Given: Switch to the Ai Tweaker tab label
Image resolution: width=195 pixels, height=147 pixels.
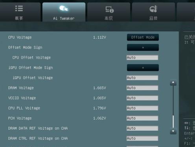Looking at the screenshot, I should [x=64, y=19].
